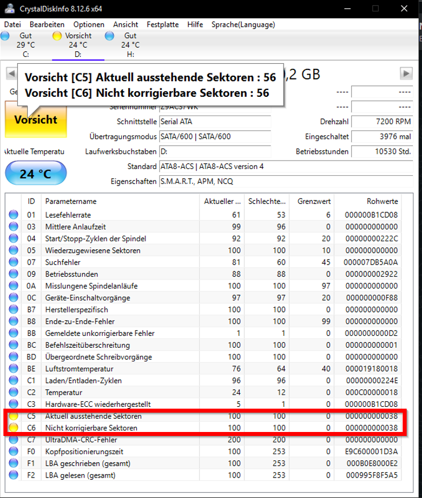The height and width of the screenshot is (498, 422).
Task: Click the status icon of Betriebsstunden row 09
Action: click(x=13, y=274)
